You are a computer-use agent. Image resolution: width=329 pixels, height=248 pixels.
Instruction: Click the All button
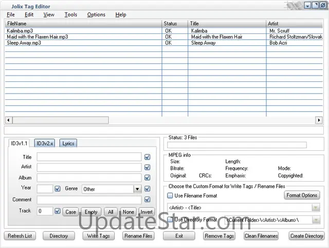(x=111, y=211)
